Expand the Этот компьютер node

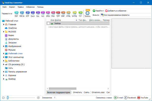click(4, 57)
